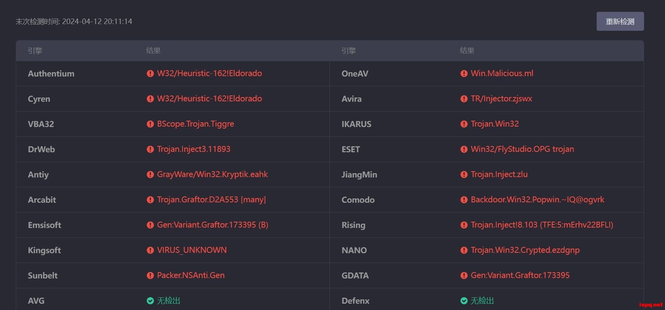Click the Packer.NSAnti.Gen result text
The height and width of the screenshot is (310, 665).
tap(191, 275)
